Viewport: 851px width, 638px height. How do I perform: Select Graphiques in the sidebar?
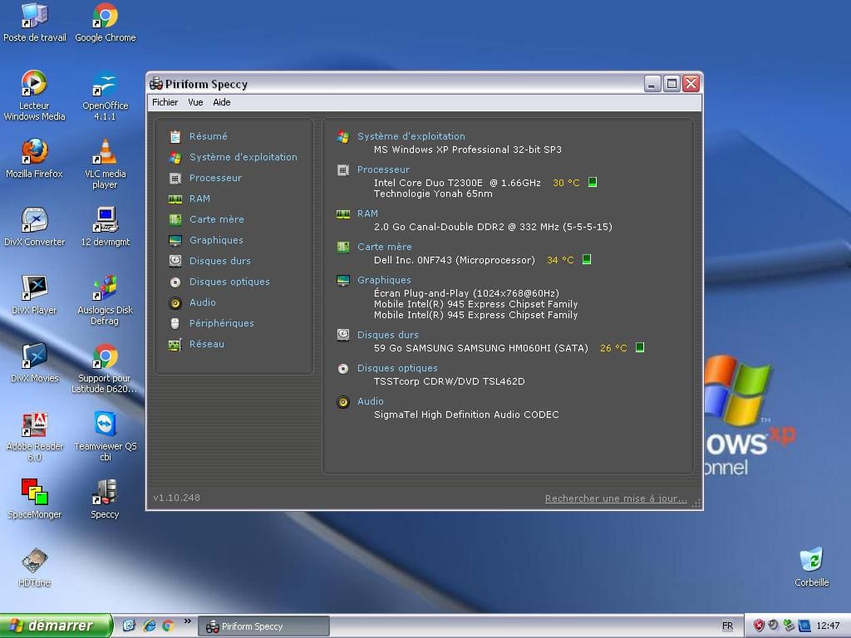coord(216,240)
